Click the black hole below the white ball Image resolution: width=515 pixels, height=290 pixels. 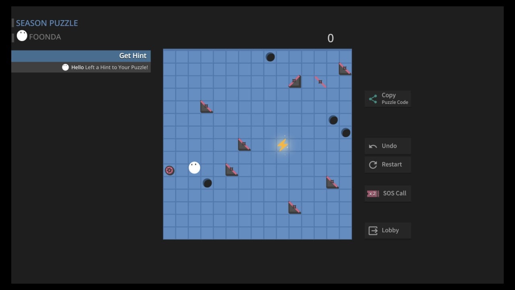[x=207, y=183]
